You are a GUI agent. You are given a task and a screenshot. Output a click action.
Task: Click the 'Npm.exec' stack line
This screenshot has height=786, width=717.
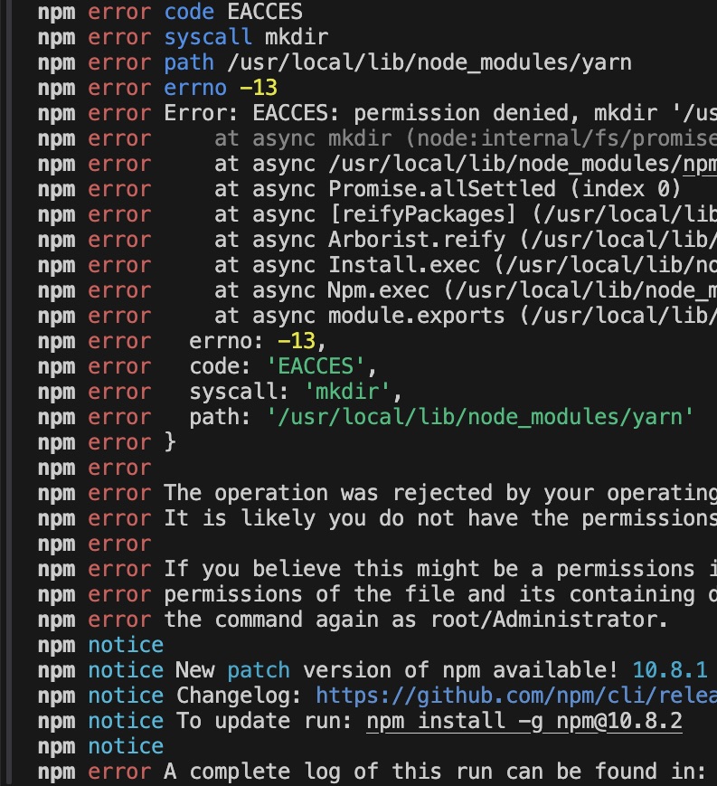[x=377, y=290]
